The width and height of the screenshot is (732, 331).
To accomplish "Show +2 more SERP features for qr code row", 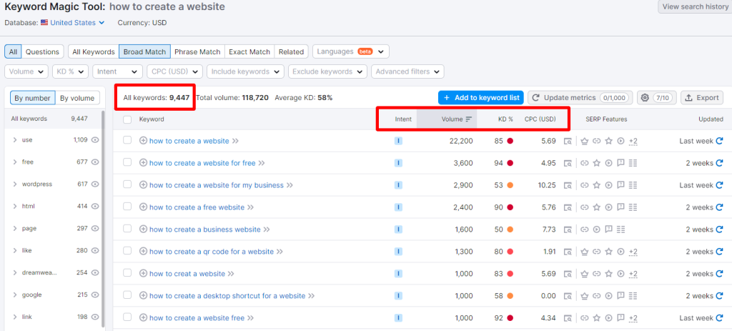I will 633,252.
